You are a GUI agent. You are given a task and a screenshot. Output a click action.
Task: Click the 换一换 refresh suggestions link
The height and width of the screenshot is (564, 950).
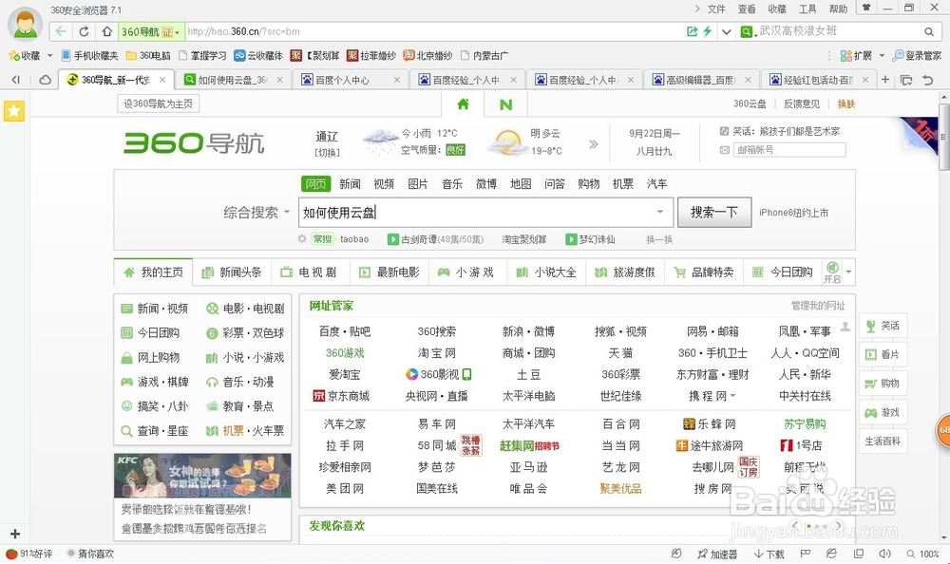(659, 239)
